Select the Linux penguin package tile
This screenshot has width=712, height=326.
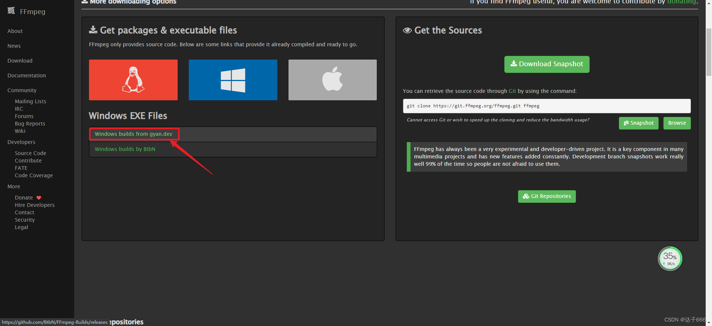point(133,80)
